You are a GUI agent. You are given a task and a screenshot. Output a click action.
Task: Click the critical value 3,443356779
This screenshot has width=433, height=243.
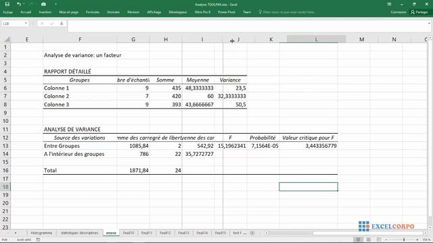[x=321, y=146]
